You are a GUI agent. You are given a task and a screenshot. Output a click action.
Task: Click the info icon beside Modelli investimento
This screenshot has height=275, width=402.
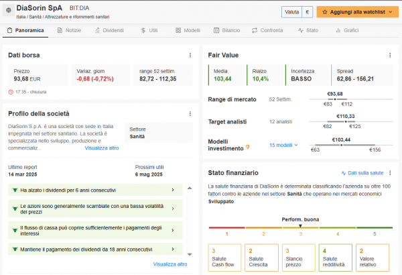pos(247,147)
